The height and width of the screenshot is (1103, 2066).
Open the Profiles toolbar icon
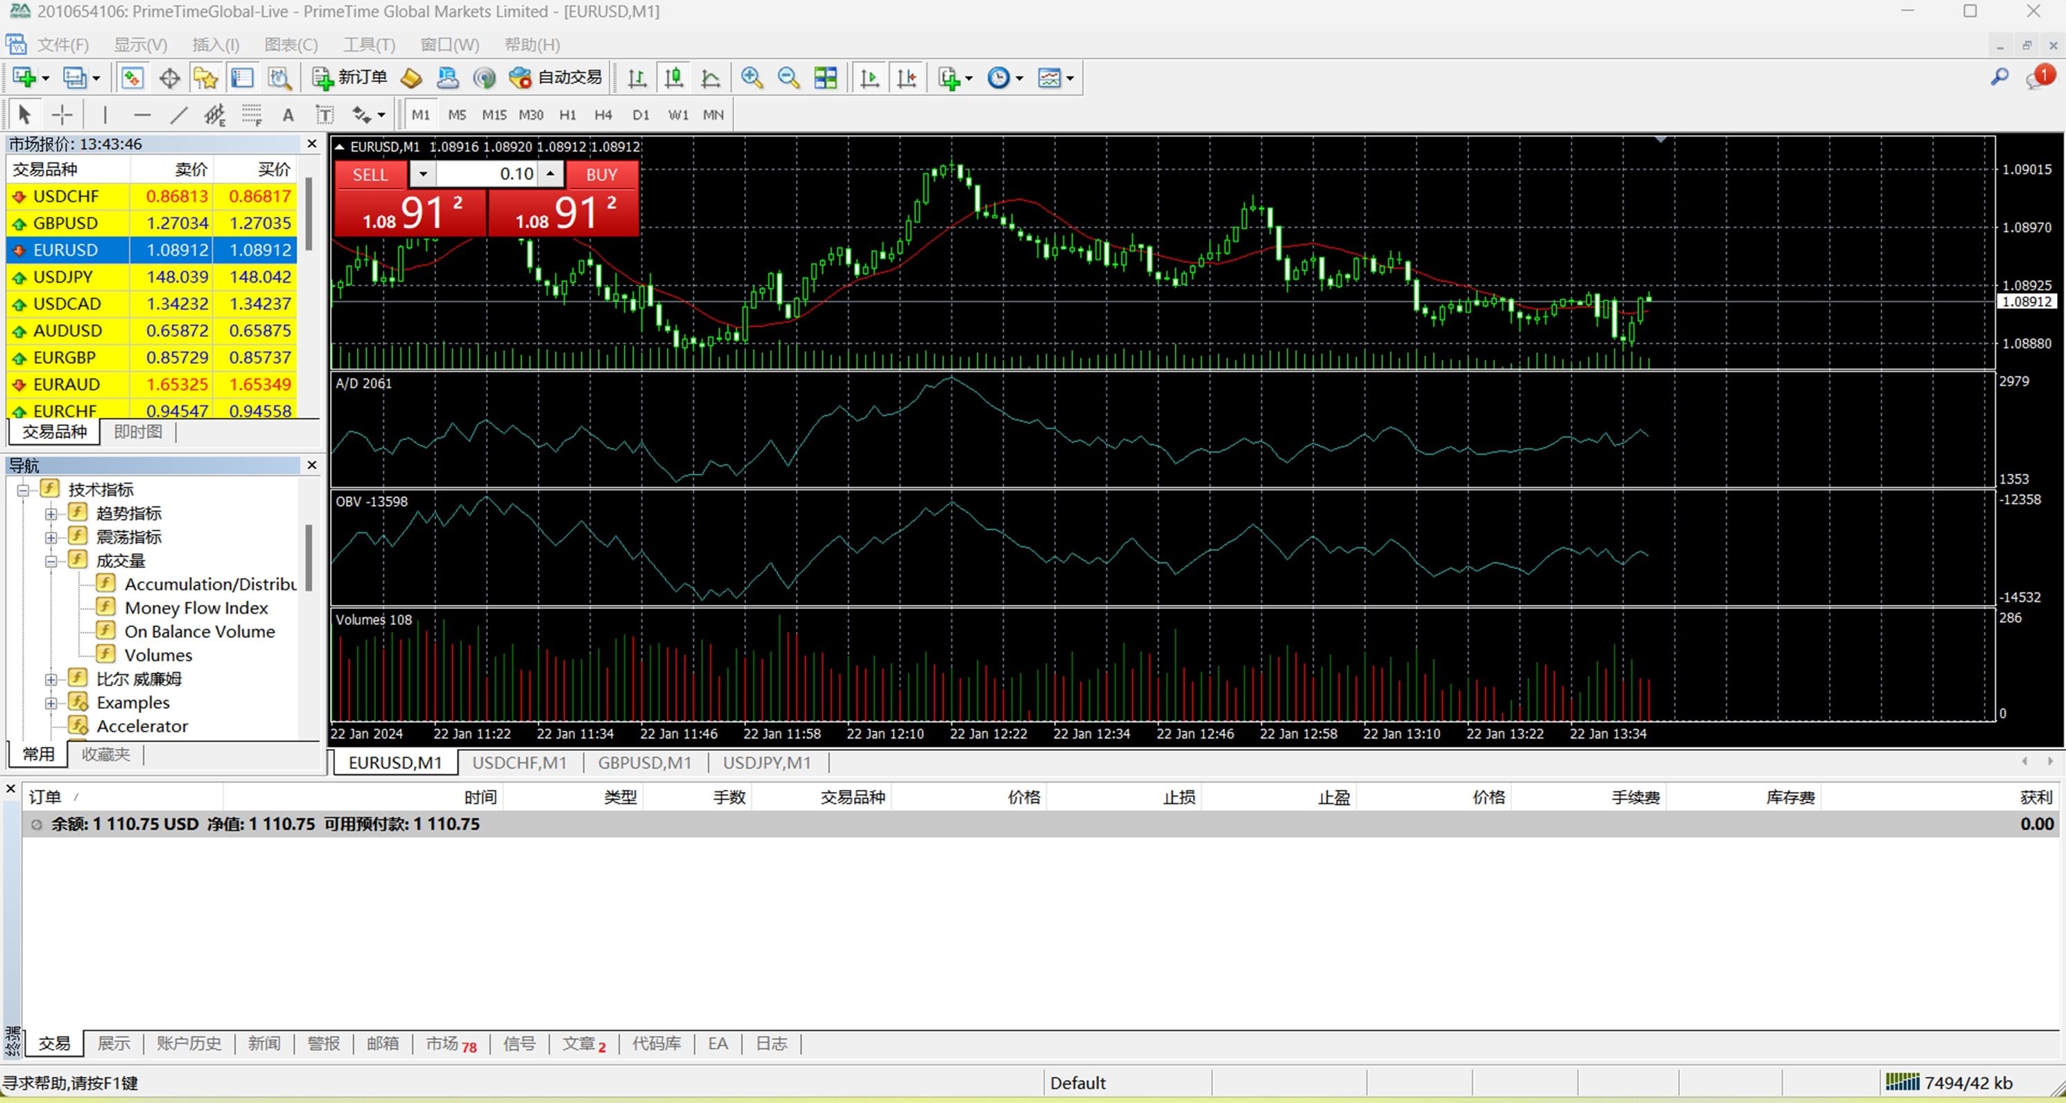tap(75, 78)
